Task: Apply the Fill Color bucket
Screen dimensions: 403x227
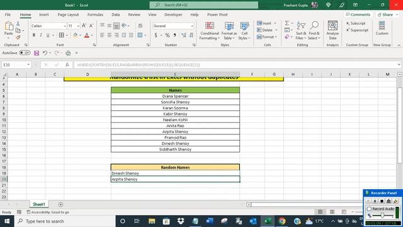Action: point(75,35)
